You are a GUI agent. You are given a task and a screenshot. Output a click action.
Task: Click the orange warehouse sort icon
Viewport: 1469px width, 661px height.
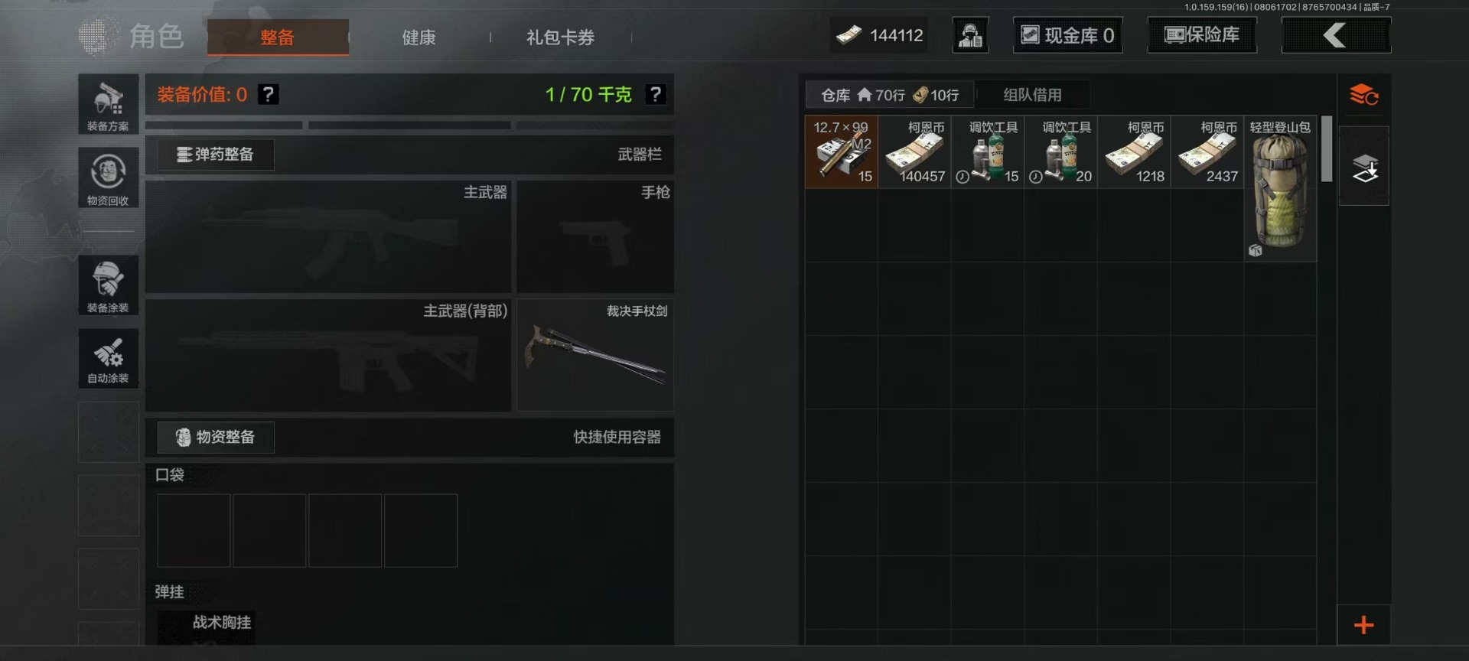click(x=1363, y=96)
